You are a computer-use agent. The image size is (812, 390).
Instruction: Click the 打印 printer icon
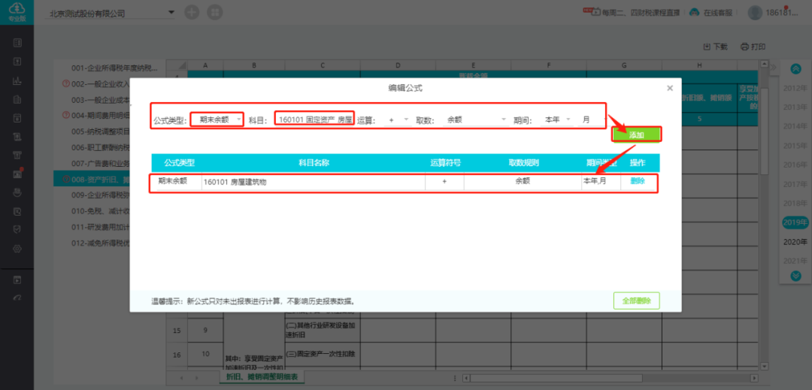744,47
